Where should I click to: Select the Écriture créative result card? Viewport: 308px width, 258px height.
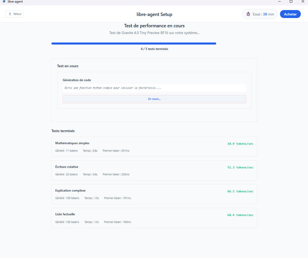click(x=154, y=170)
